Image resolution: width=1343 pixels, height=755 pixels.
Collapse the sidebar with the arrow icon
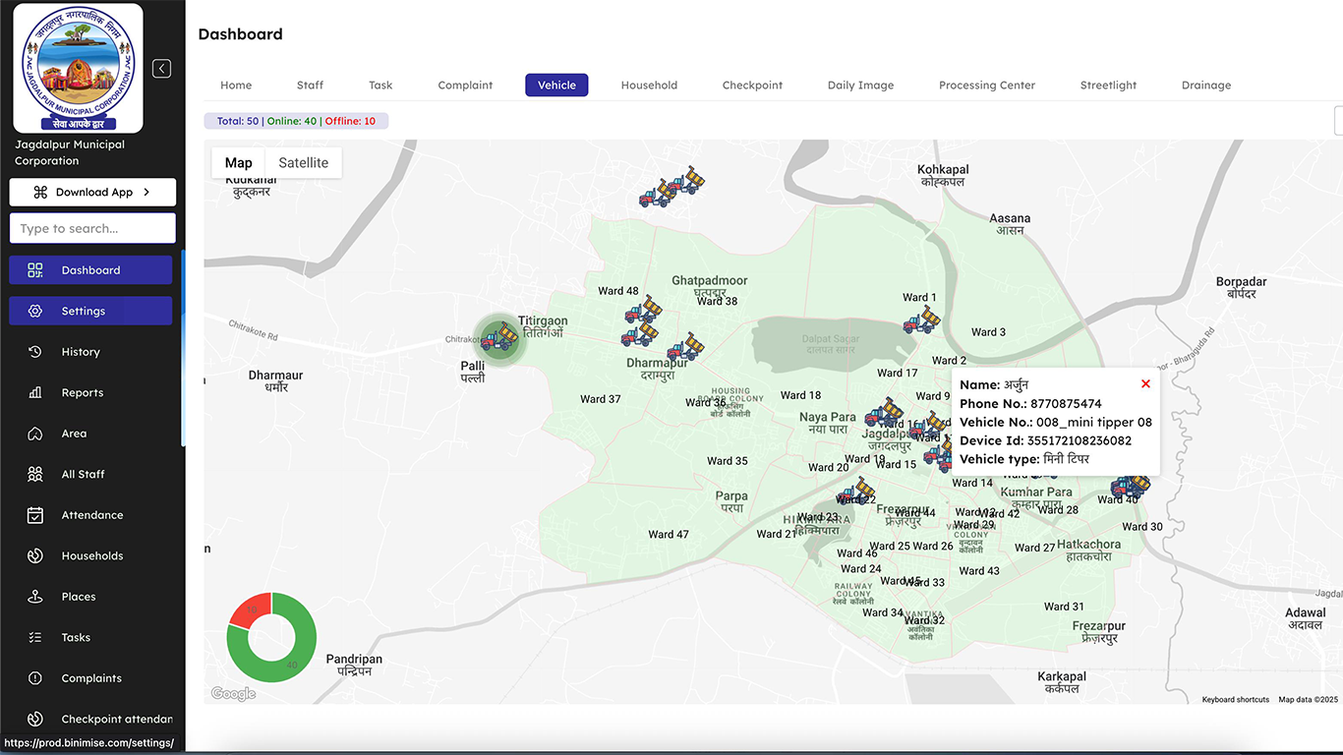point(162,69)
